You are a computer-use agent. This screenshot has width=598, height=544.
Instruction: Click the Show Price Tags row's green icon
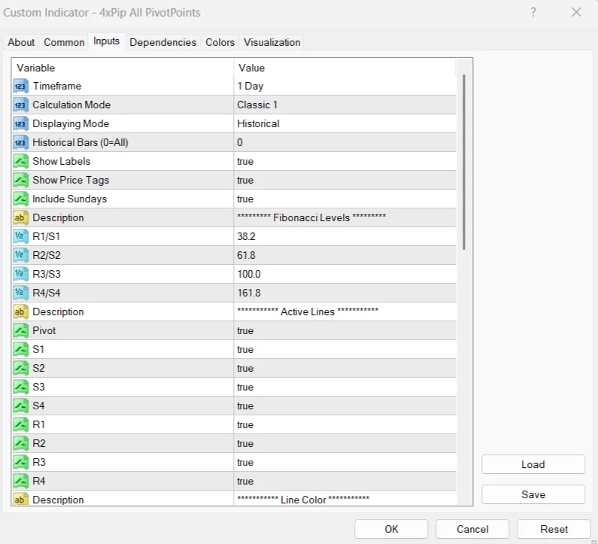pos(20,180)
